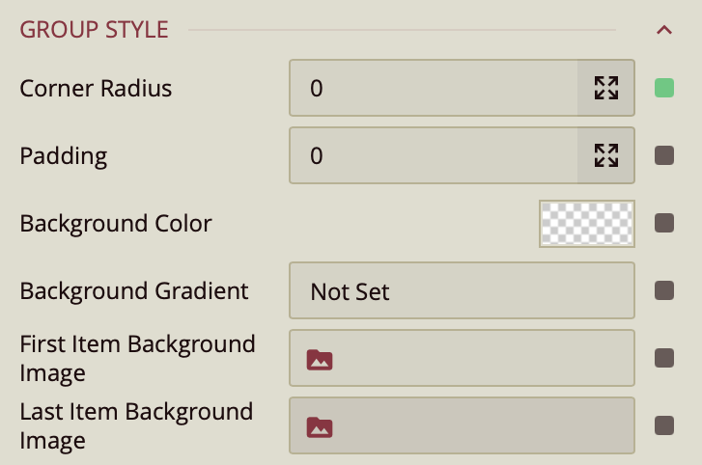Viewport: 702px width, 465px height.
Task: Click Corner Radius expand-corners icon
Action: tap(606, 89)
